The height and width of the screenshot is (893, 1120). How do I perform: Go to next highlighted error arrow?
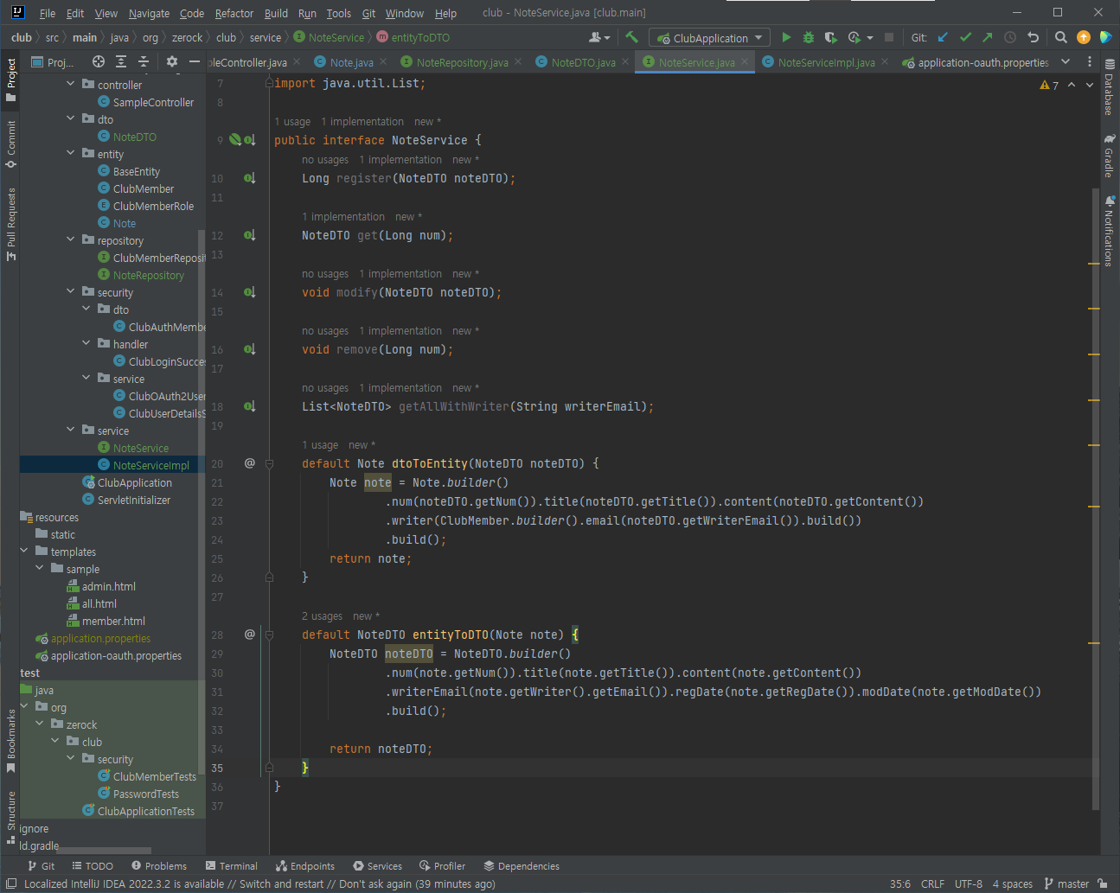(x=1090, y=85)
